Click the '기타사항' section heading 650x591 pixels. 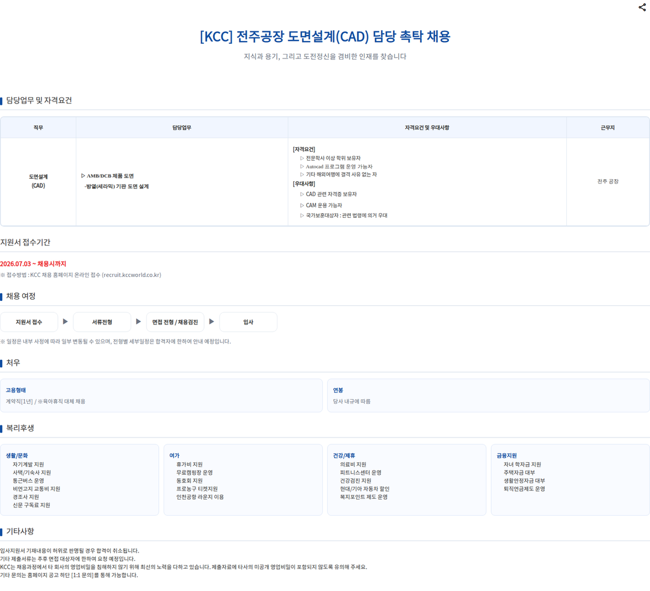click(20, 531)
